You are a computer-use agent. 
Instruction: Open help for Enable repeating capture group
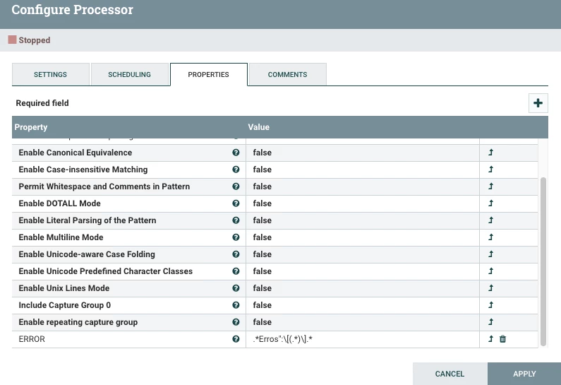236,322
